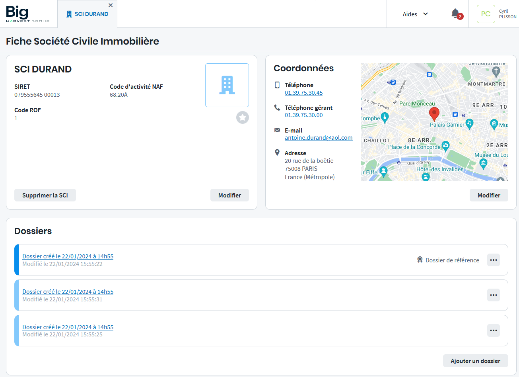Open the antoine.durand@aol.com email link
Screen dimensions: 519x377
coord(319,138)
